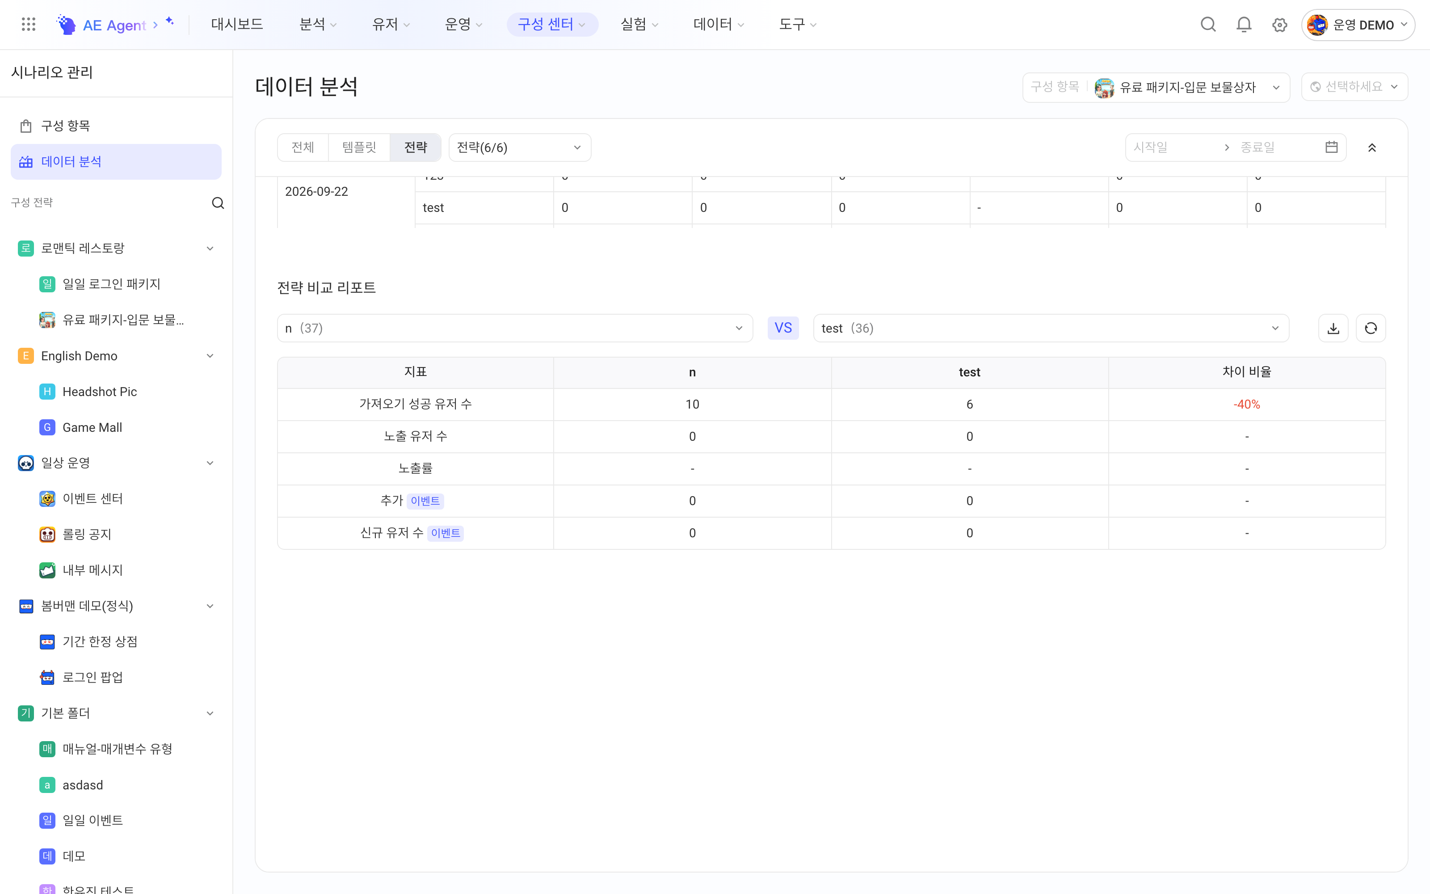Click the 이벤트 tag beside 추가
Viewport: 1430px width, 894px height.
pos(425,501)
